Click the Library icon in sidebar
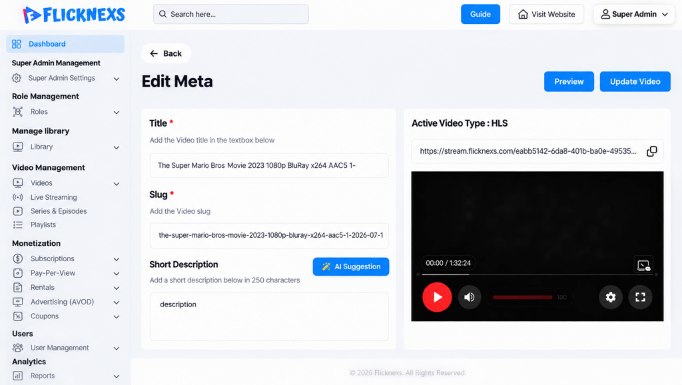This screenshot has width=682, height=385. click(x=17, y=147)
